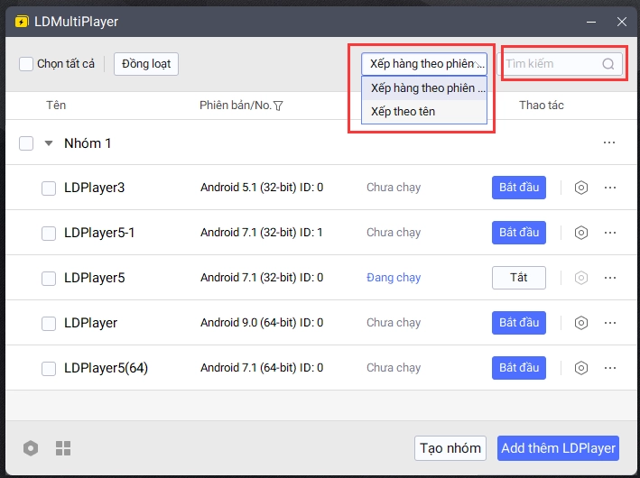This screenshot has height=478, width=640.
Task: Start LDPlayer5(64) with Bắt đầu button
Action: tap(519, 368)
